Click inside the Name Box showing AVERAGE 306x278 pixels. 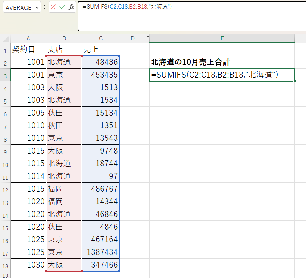click(x=19, y=7)
